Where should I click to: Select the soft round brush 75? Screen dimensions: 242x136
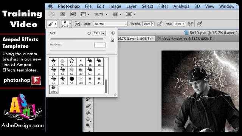90,80
